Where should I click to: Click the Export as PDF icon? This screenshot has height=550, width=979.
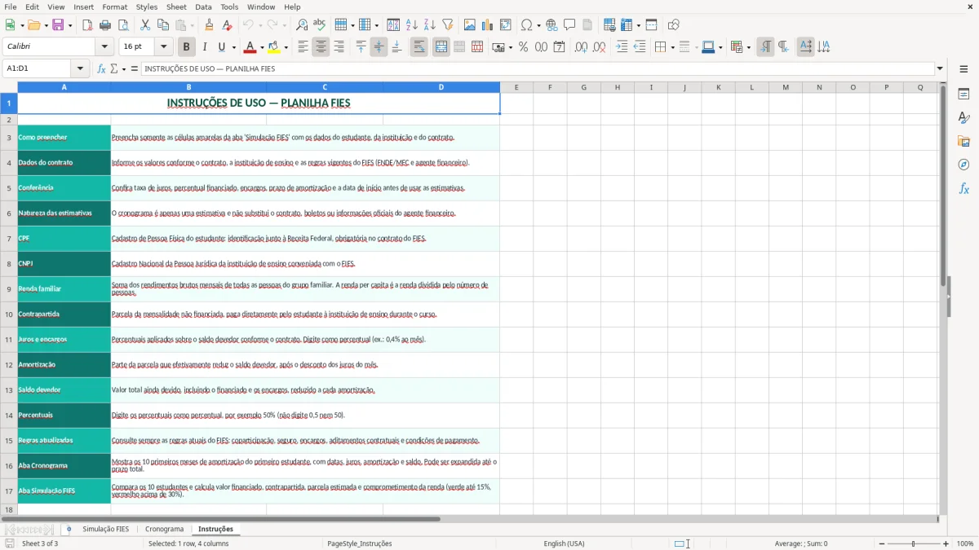point(87,25)
